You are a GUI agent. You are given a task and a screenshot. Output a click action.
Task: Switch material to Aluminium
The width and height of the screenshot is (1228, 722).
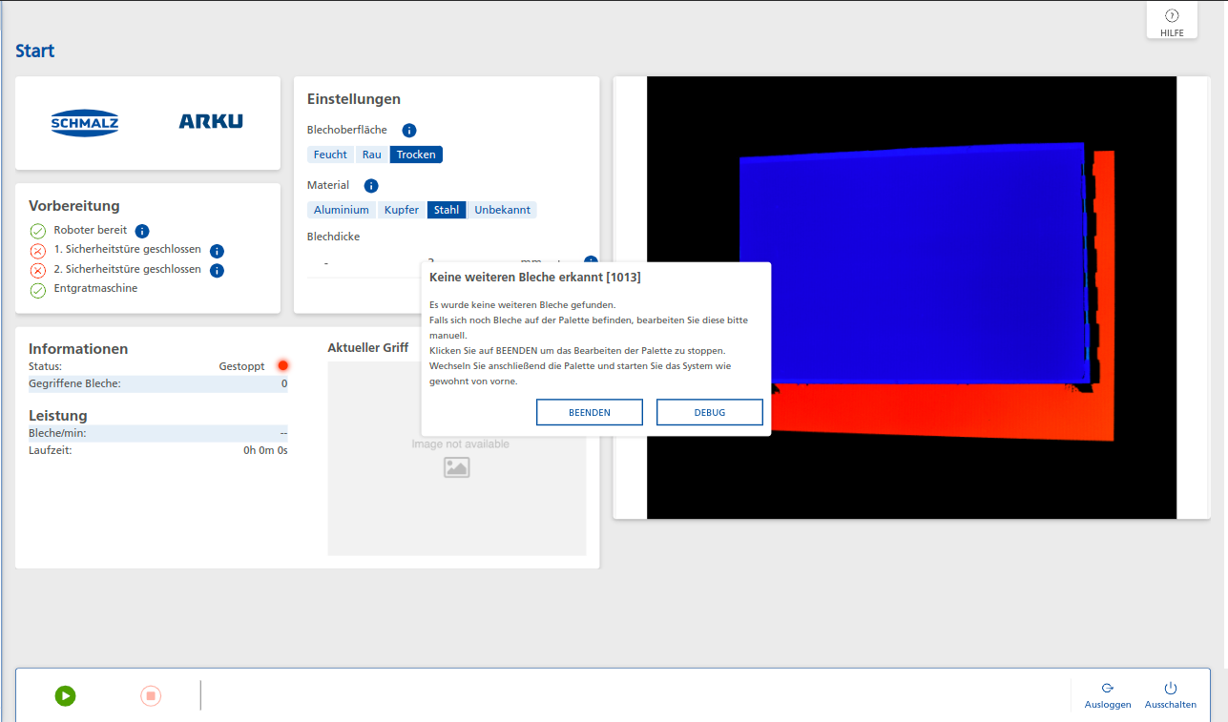click(341, 209)
